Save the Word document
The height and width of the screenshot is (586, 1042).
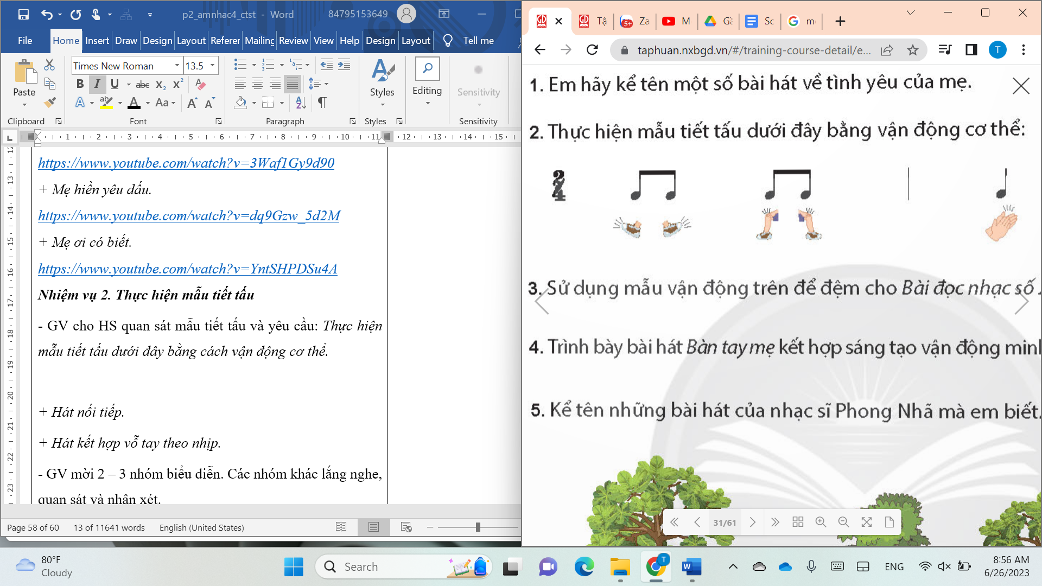[23, 15]
